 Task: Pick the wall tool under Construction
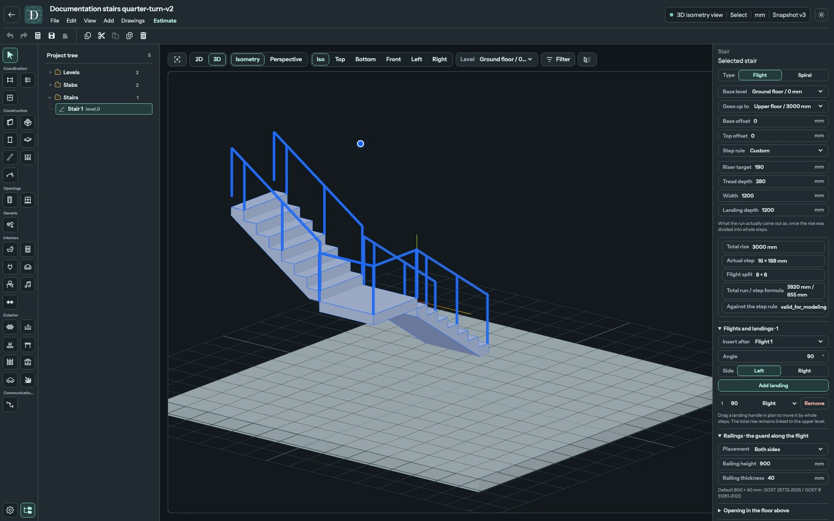(10, 122)
